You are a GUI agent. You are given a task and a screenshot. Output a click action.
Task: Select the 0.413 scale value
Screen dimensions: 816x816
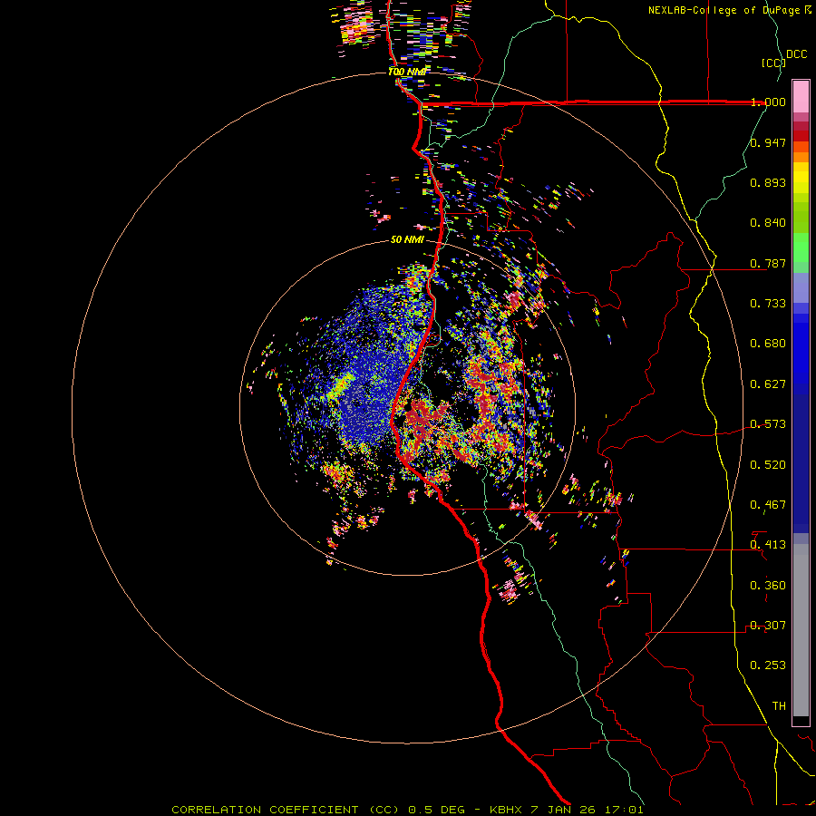(768, 545)
